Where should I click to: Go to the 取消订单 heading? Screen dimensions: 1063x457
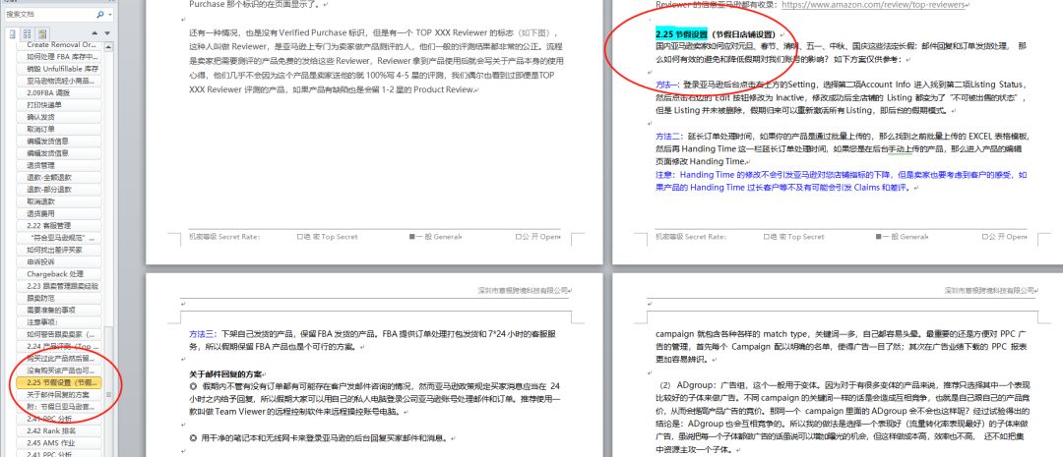coord(60,130)
